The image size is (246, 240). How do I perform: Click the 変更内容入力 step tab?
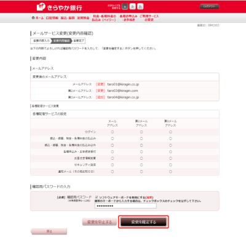(41, 41)
